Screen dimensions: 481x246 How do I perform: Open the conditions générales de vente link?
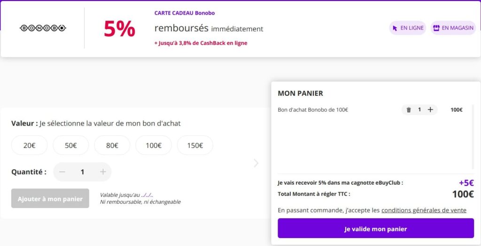[424, 210]
